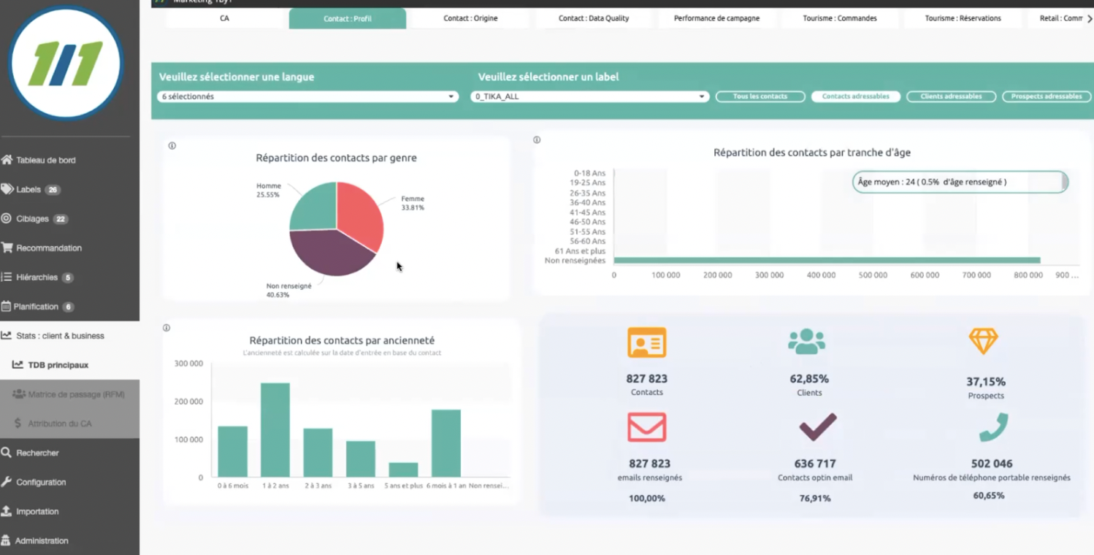Click the chart icon beside TDB principaux
The image size is (1094, 555).
(x=18, y=364)
